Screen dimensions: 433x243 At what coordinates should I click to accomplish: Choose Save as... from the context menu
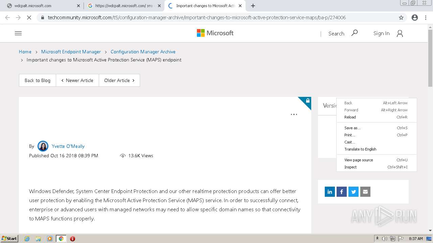pos(377,128)
